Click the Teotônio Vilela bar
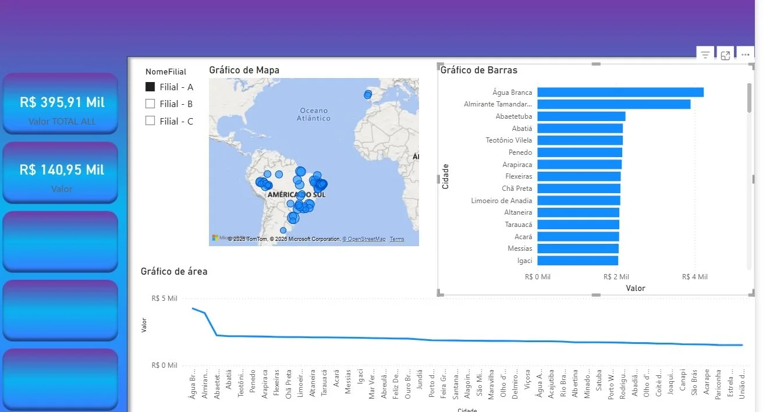 [x=580, y=140]
